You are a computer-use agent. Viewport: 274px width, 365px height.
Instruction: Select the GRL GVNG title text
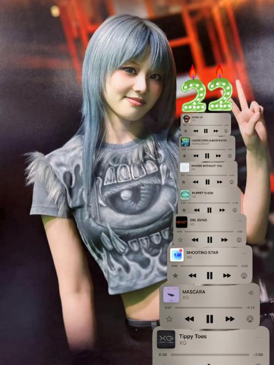(198, 220)
